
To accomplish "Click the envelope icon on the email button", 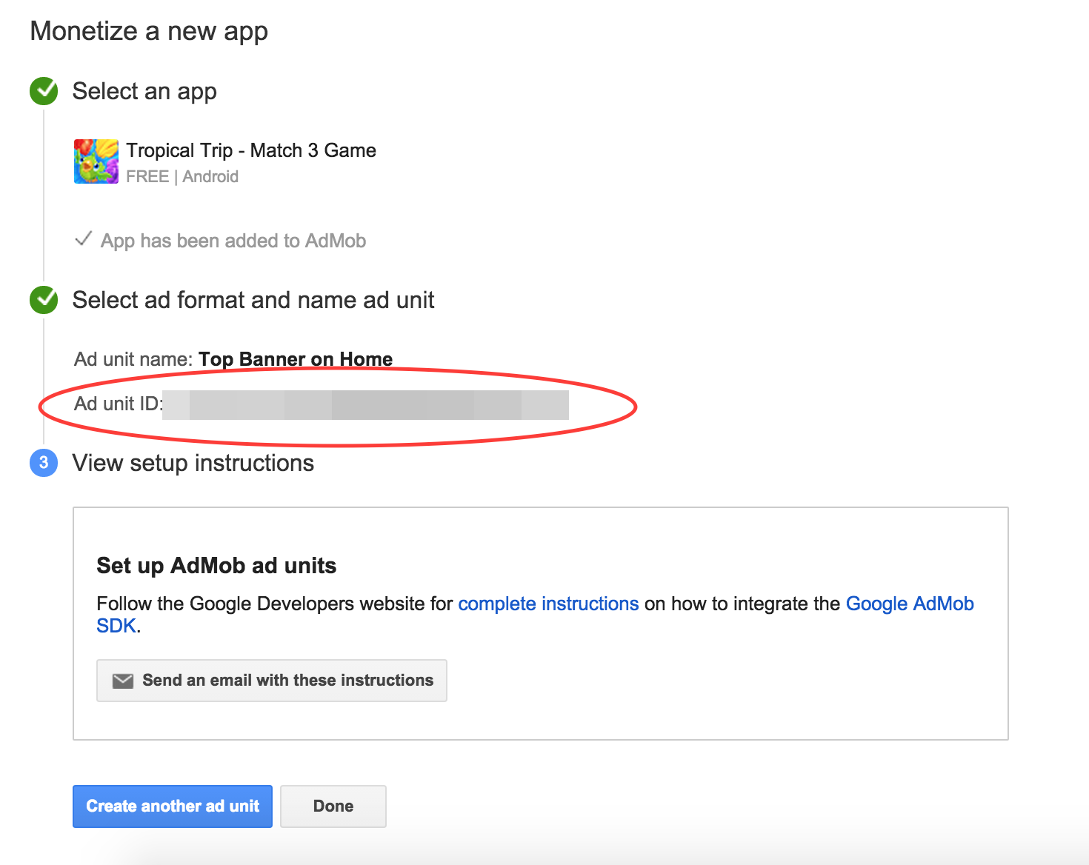I will tap(123, 681).
